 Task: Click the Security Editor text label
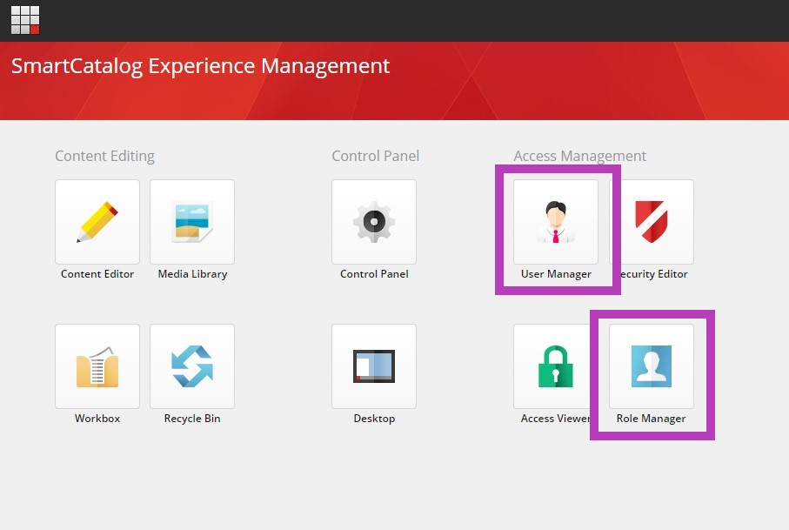click(x=654, y=274)
